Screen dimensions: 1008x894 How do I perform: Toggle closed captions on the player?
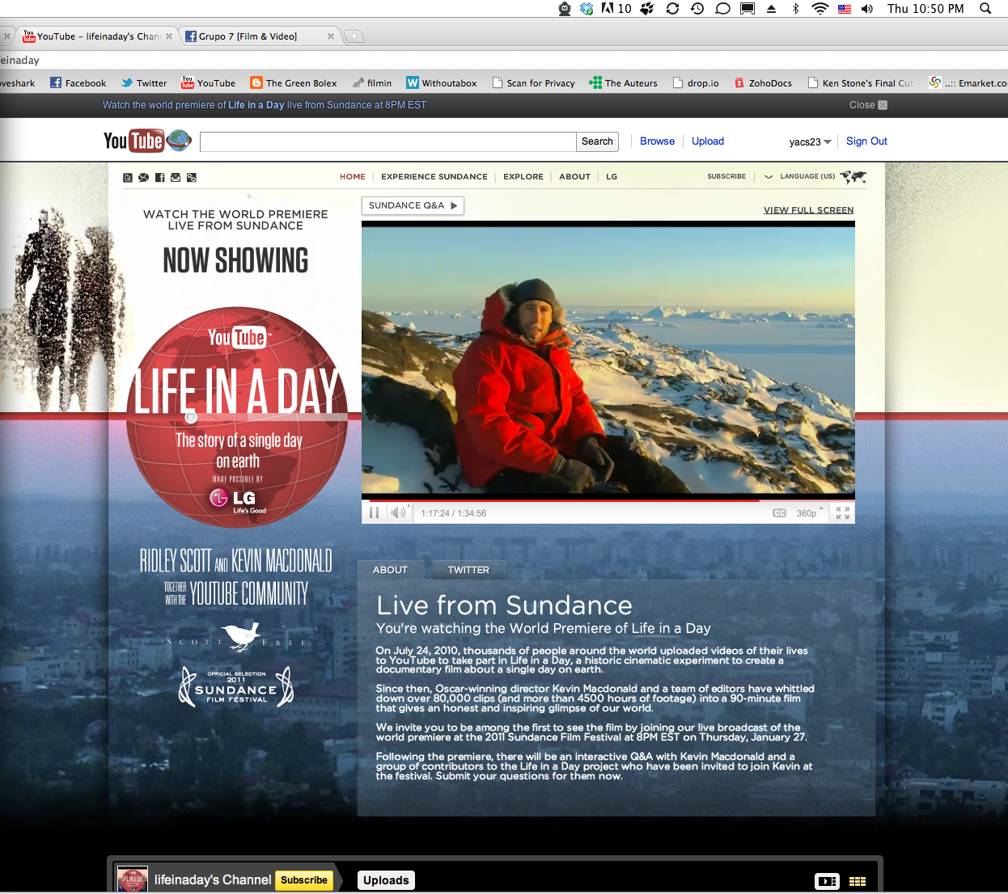point(779,513)
